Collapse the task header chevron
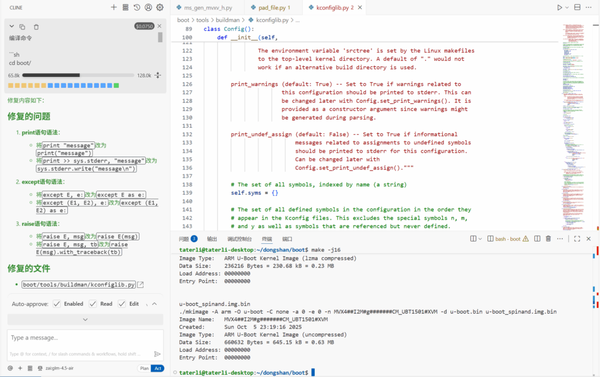This screenshot has height=377, width=600. [11, 27]
